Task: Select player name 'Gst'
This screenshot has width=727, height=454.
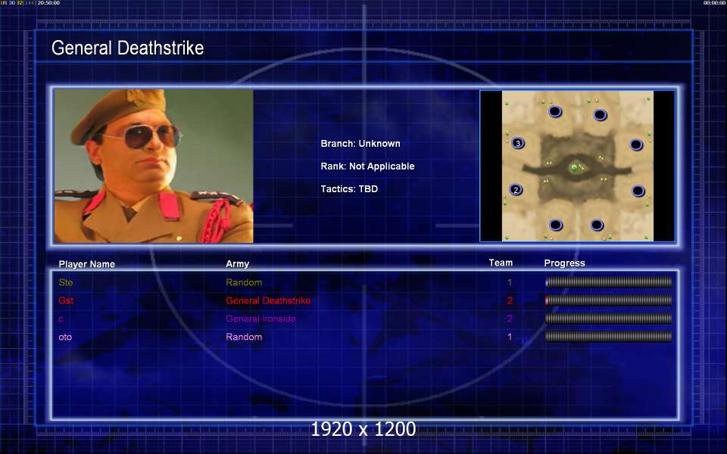Action: [66, 300]
